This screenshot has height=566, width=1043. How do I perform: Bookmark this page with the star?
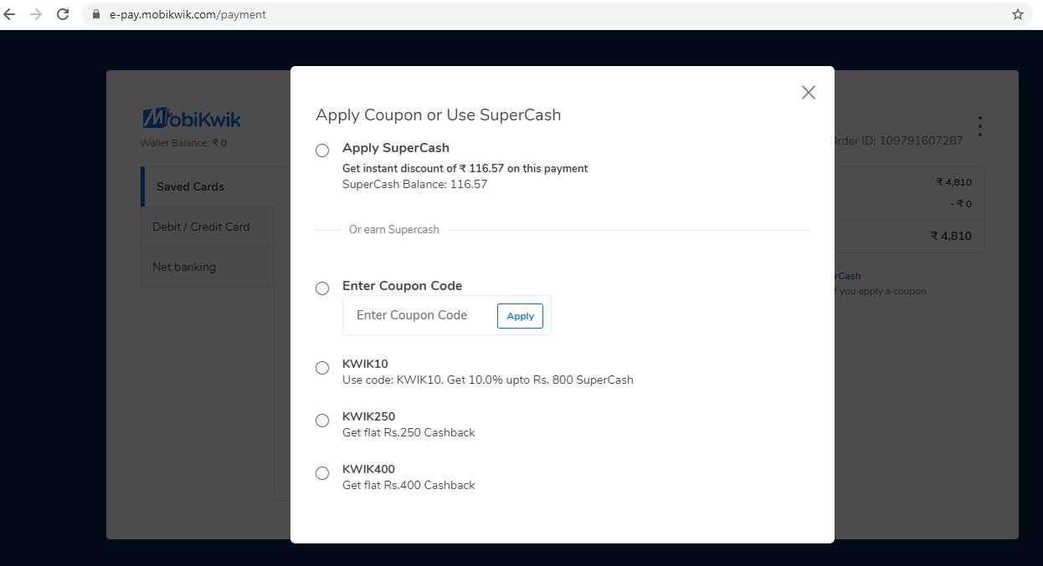point(1017,14)
